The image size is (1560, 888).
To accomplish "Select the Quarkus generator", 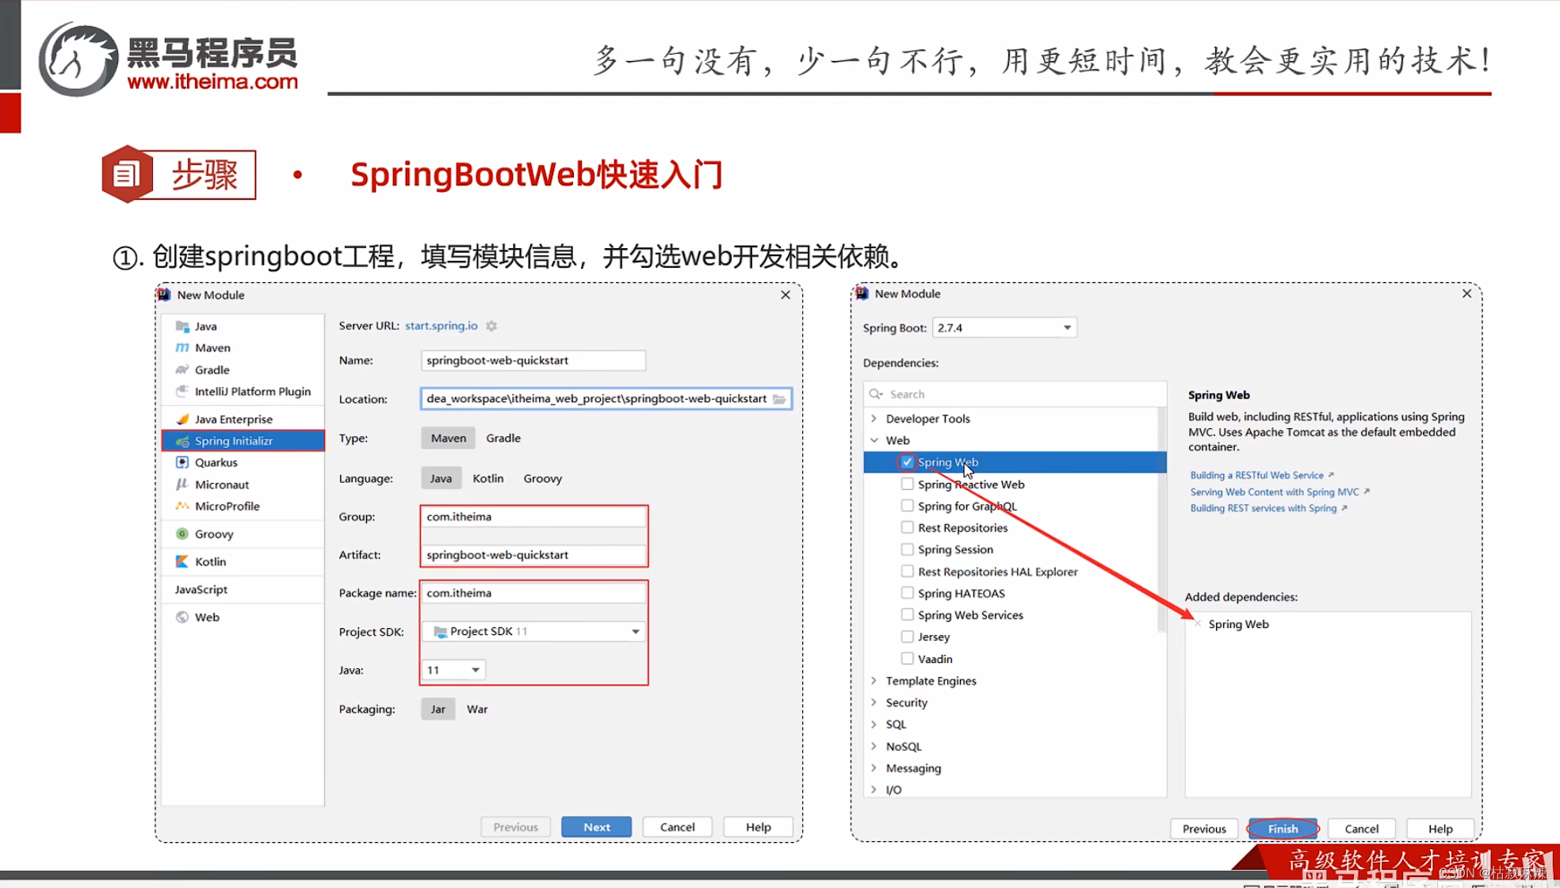I will (x=214, y=462).
